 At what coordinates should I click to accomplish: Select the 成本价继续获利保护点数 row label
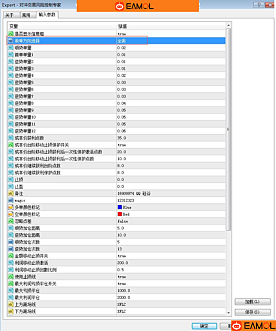click(38, 173)
